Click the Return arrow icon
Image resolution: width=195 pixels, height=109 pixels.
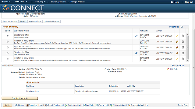pyautogui.click(x=17, y=105)
